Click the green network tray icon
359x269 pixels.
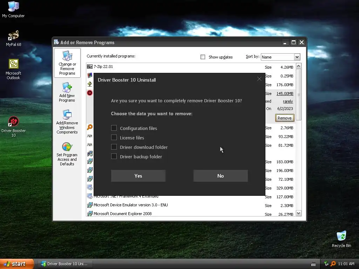326,264
